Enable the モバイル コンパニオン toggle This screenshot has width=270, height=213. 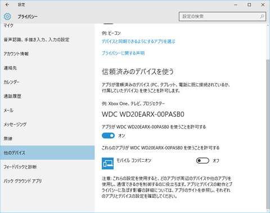202,161
